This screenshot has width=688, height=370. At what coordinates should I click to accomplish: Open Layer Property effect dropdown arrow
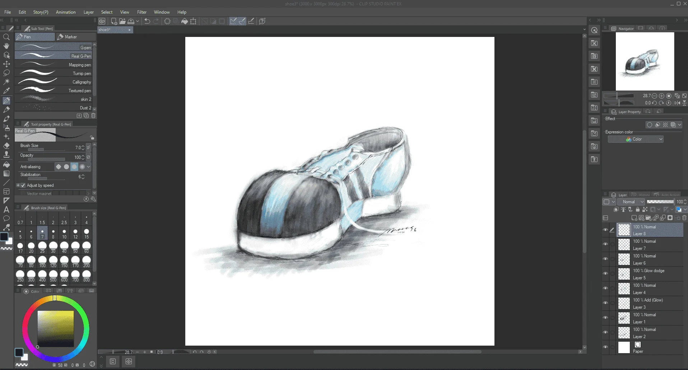pos(680,125)
